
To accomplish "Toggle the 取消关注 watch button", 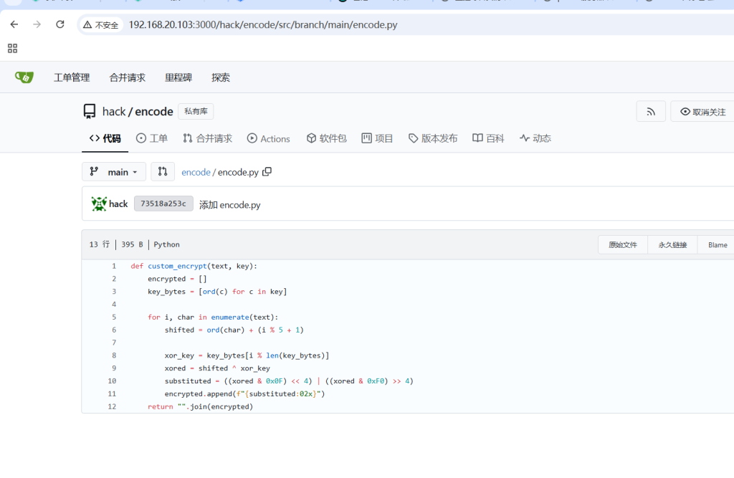I will coord(702,112).
